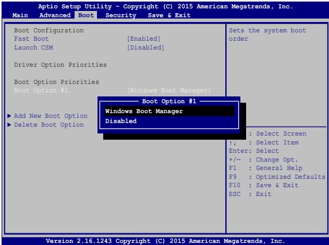Select the Fast Boot setting label
This screenshot has width=329, height=245.
click(x=31, y=39)
